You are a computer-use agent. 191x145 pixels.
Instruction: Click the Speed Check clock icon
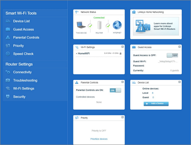coord(8,54)
